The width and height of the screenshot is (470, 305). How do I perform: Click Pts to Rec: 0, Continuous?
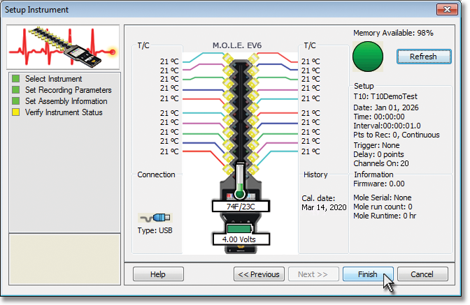397,135
